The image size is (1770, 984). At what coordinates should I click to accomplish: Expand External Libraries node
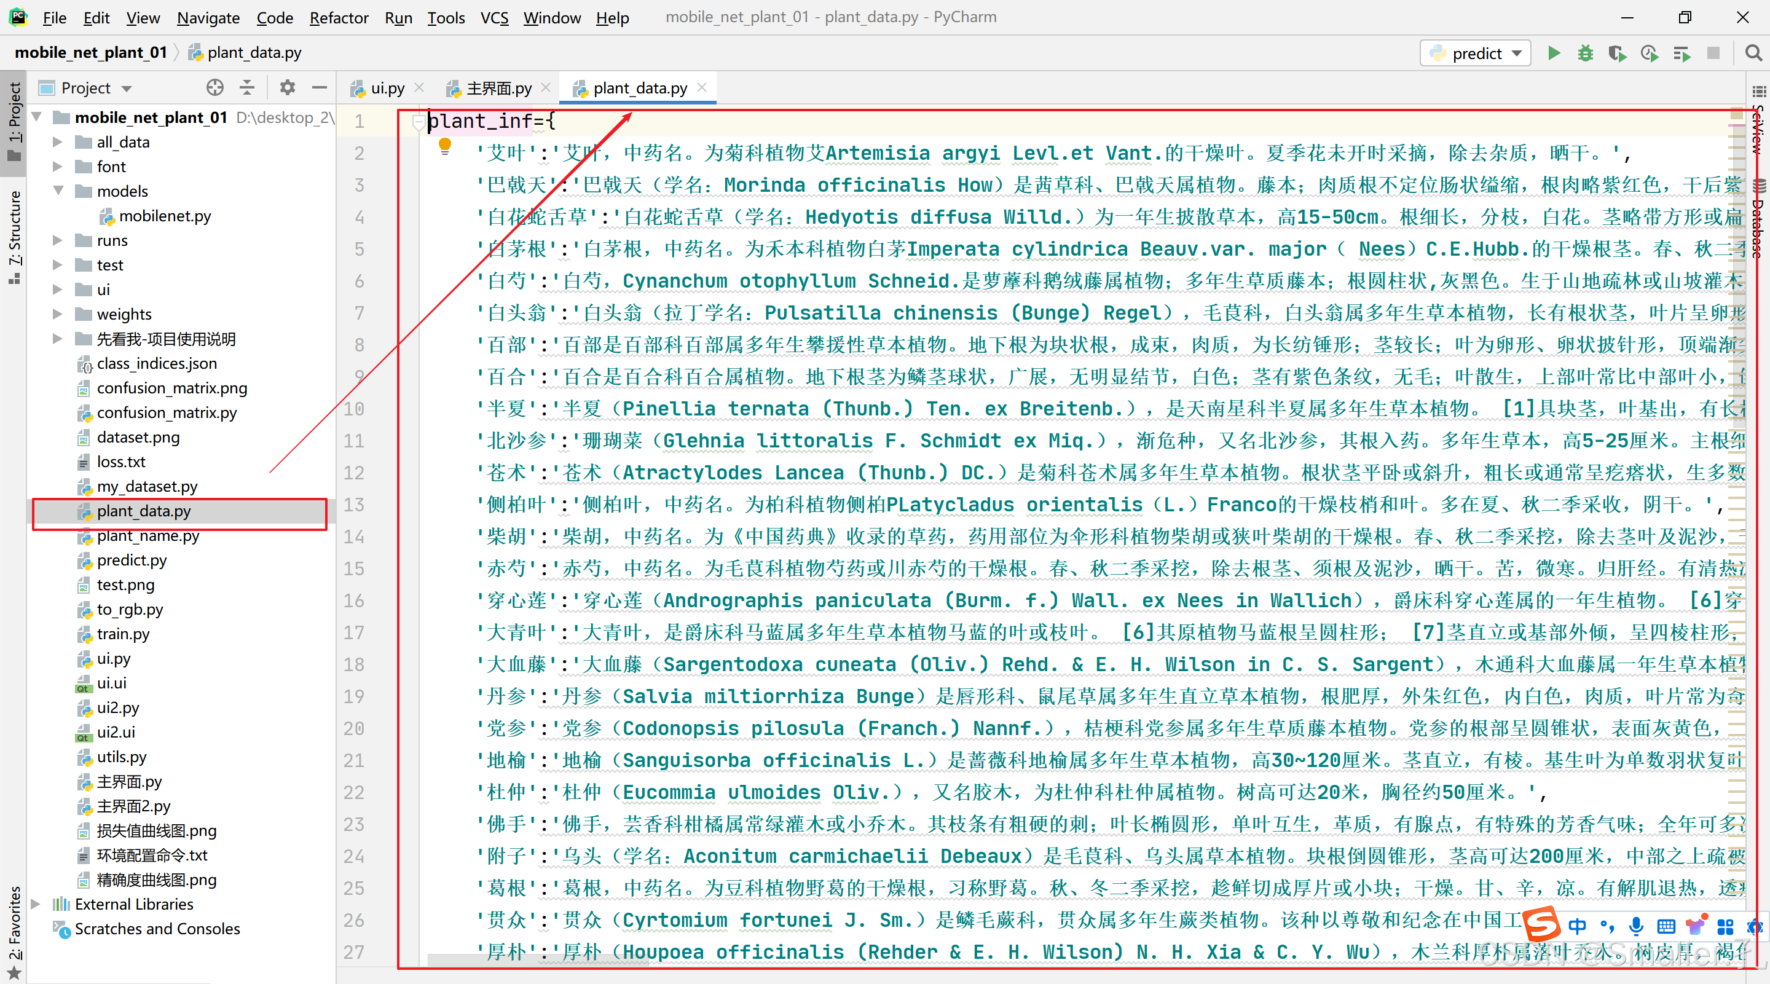coord(36,903)
